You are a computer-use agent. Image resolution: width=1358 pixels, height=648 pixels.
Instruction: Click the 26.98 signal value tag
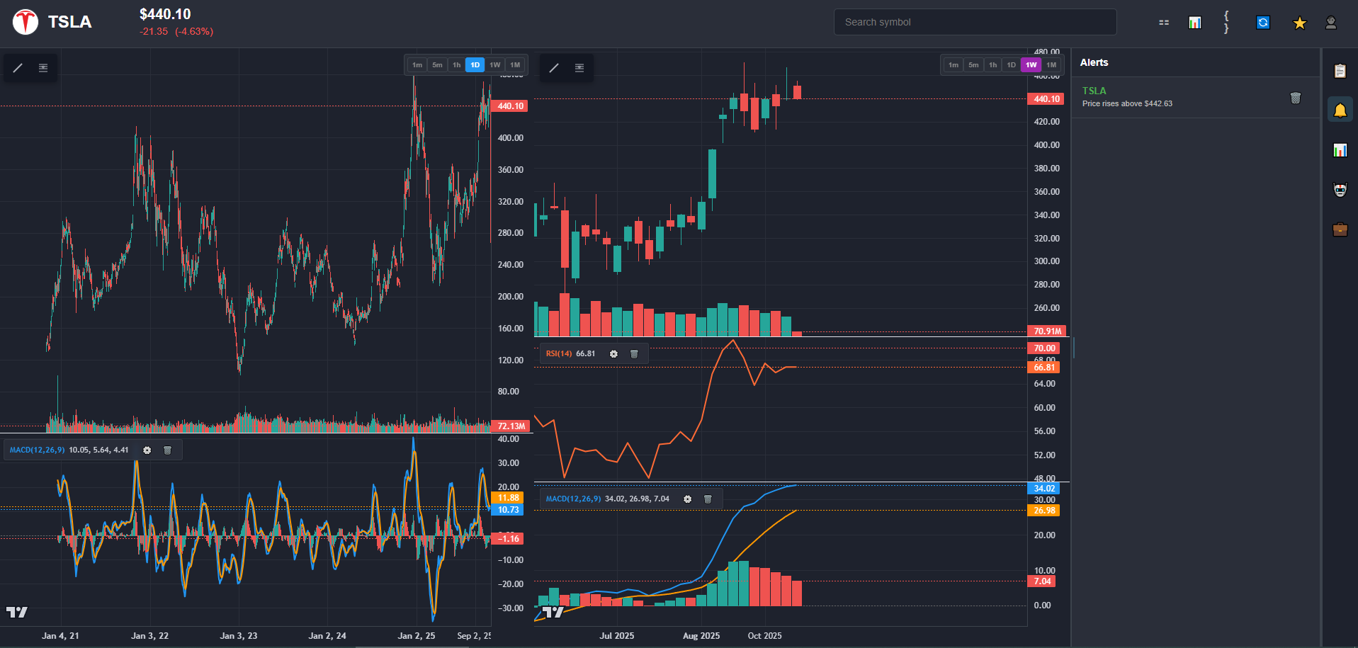point(1043,511)
